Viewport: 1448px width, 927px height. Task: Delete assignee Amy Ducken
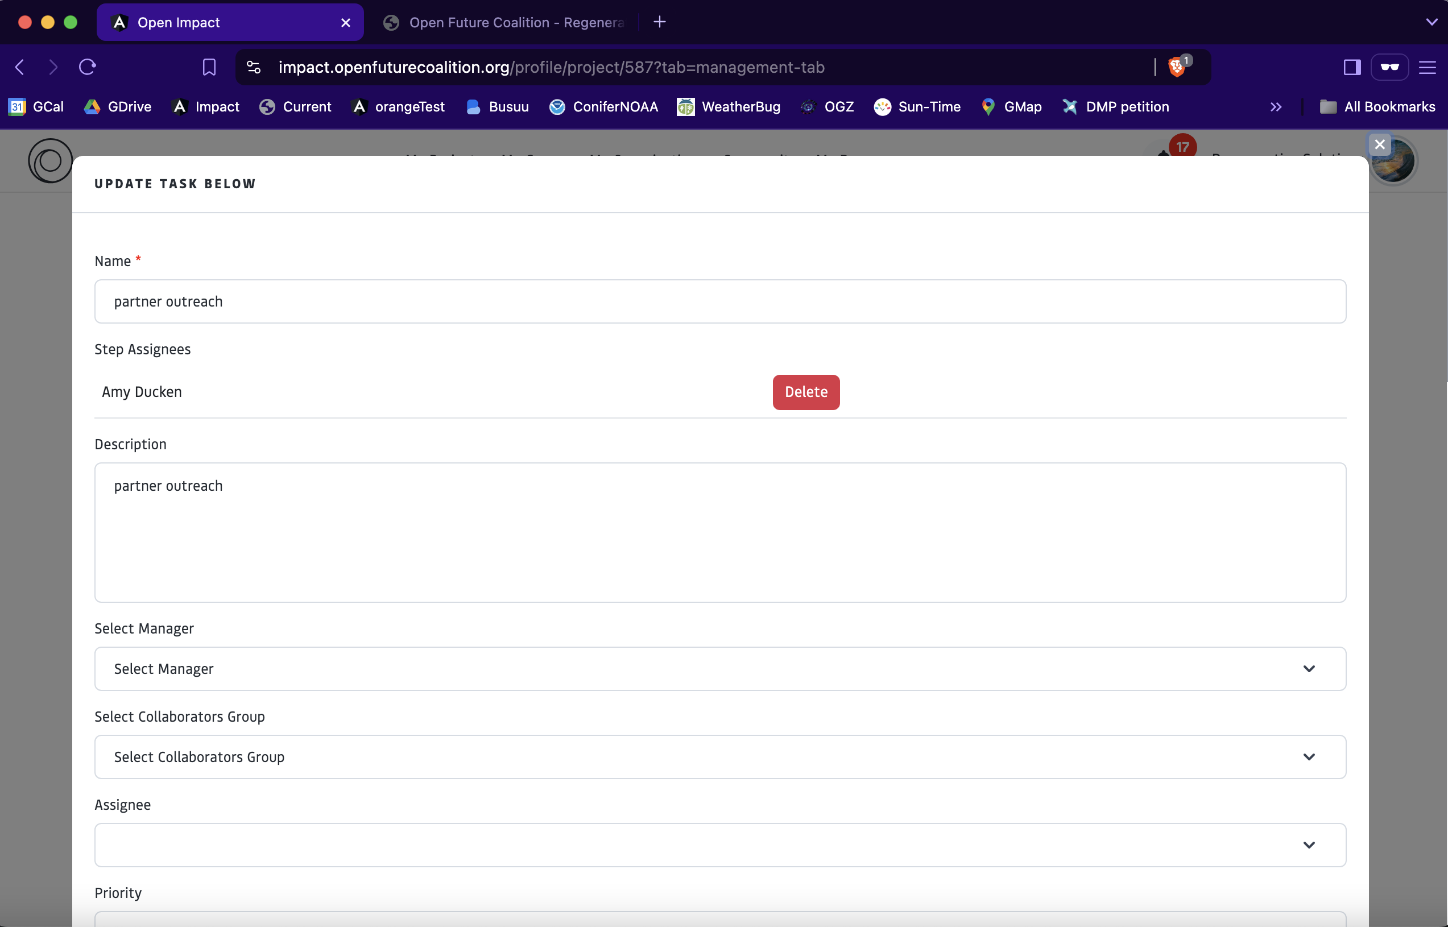pos(805,392)
